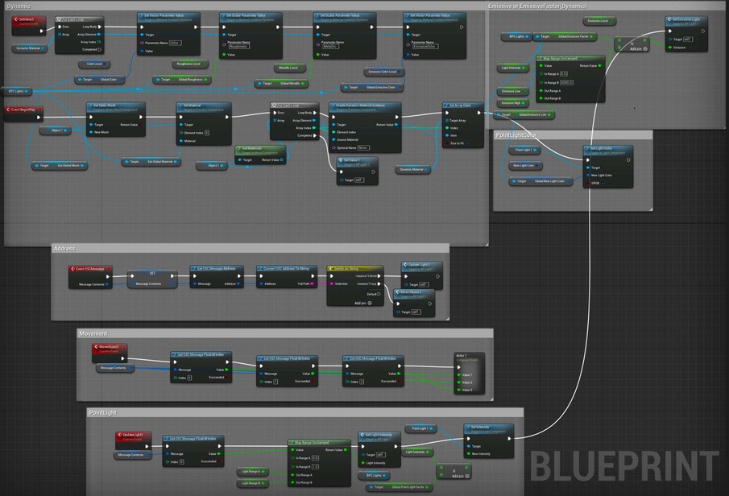Viewport: 729px width, 496px height.
Task: Select the Roughness Local variable node
Action: coord(190,64)
